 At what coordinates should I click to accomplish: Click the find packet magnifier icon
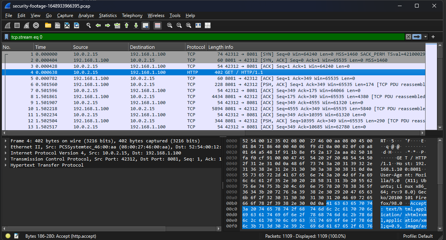[x=89, y=25]
